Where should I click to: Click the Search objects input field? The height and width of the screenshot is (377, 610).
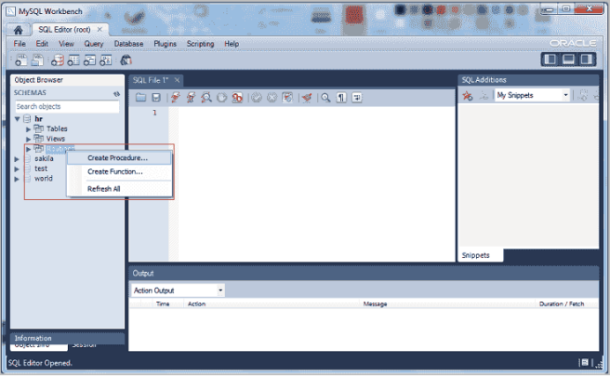tap(67, 106)
